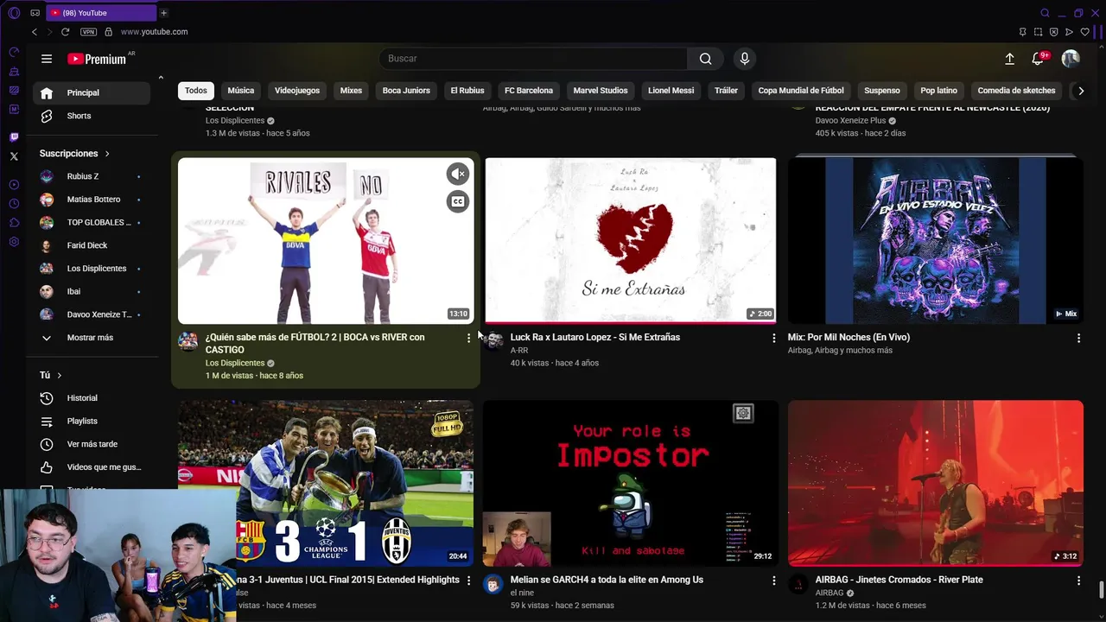
Task: Show more category chips with the arrow
Action: click(x=1080, y=91)
